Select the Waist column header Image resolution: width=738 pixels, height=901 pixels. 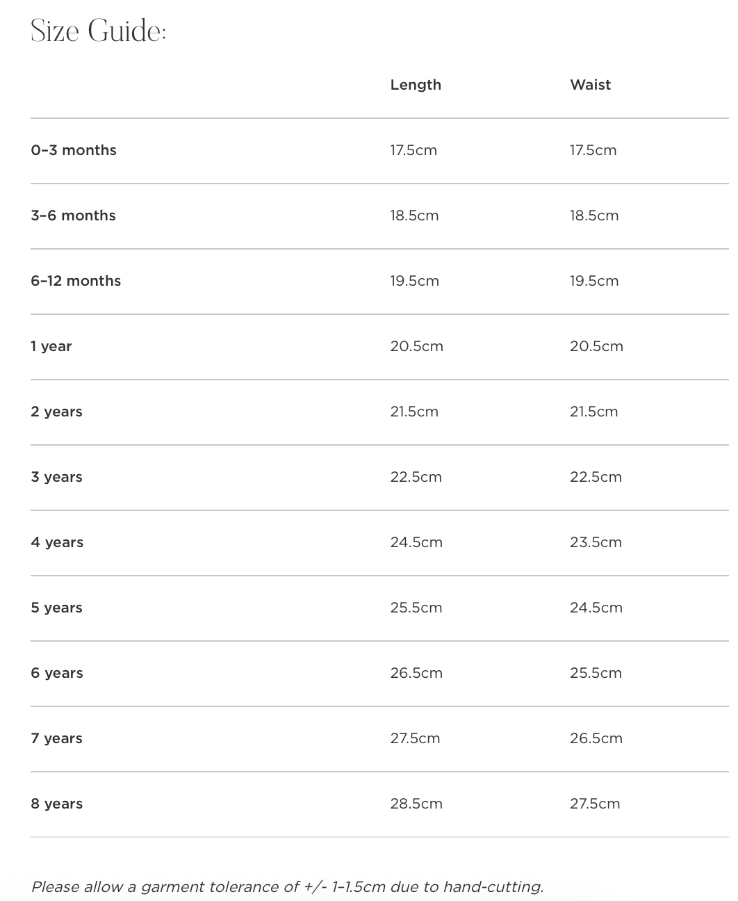590,85
